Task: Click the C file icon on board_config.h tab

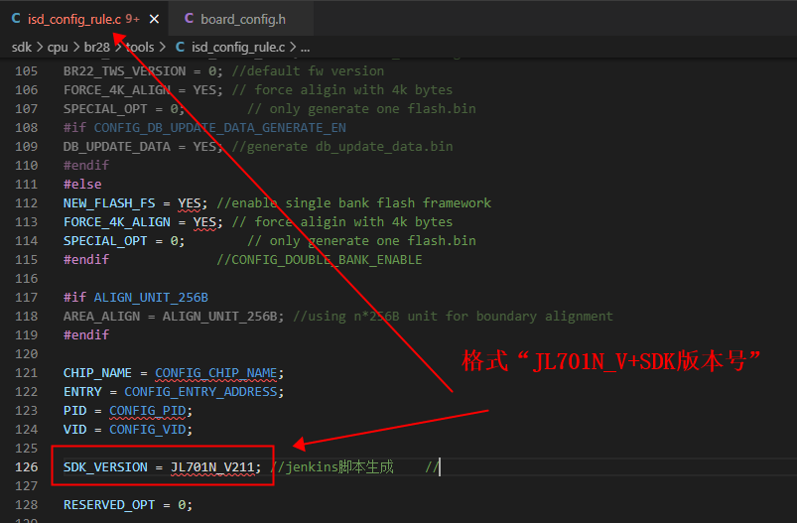Action: [x=190, y=19]
